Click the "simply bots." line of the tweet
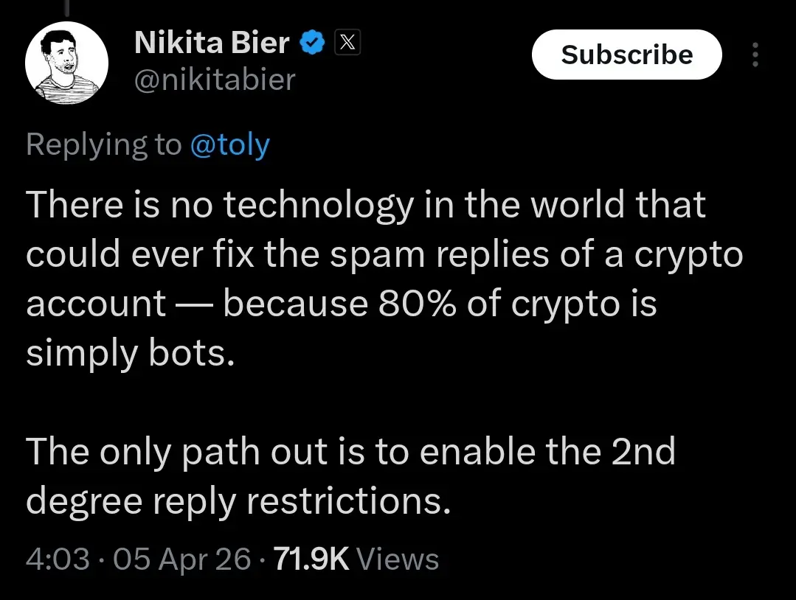796x600 pixels. 130,355
